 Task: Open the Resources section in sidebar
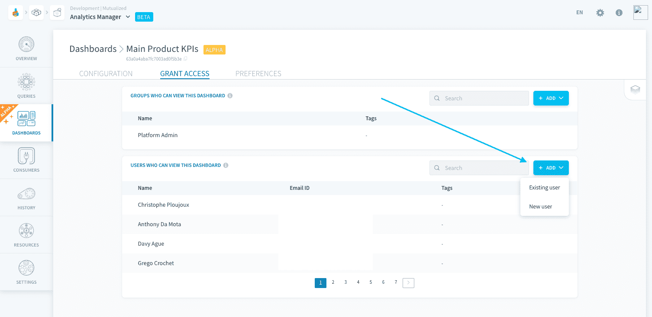pyautogui.click(x=26, y=235)
